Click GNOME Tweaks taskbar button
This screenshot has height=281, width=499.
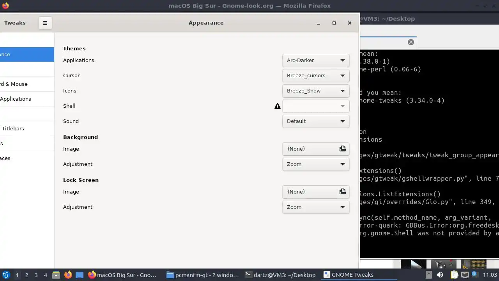coord(359,275)
